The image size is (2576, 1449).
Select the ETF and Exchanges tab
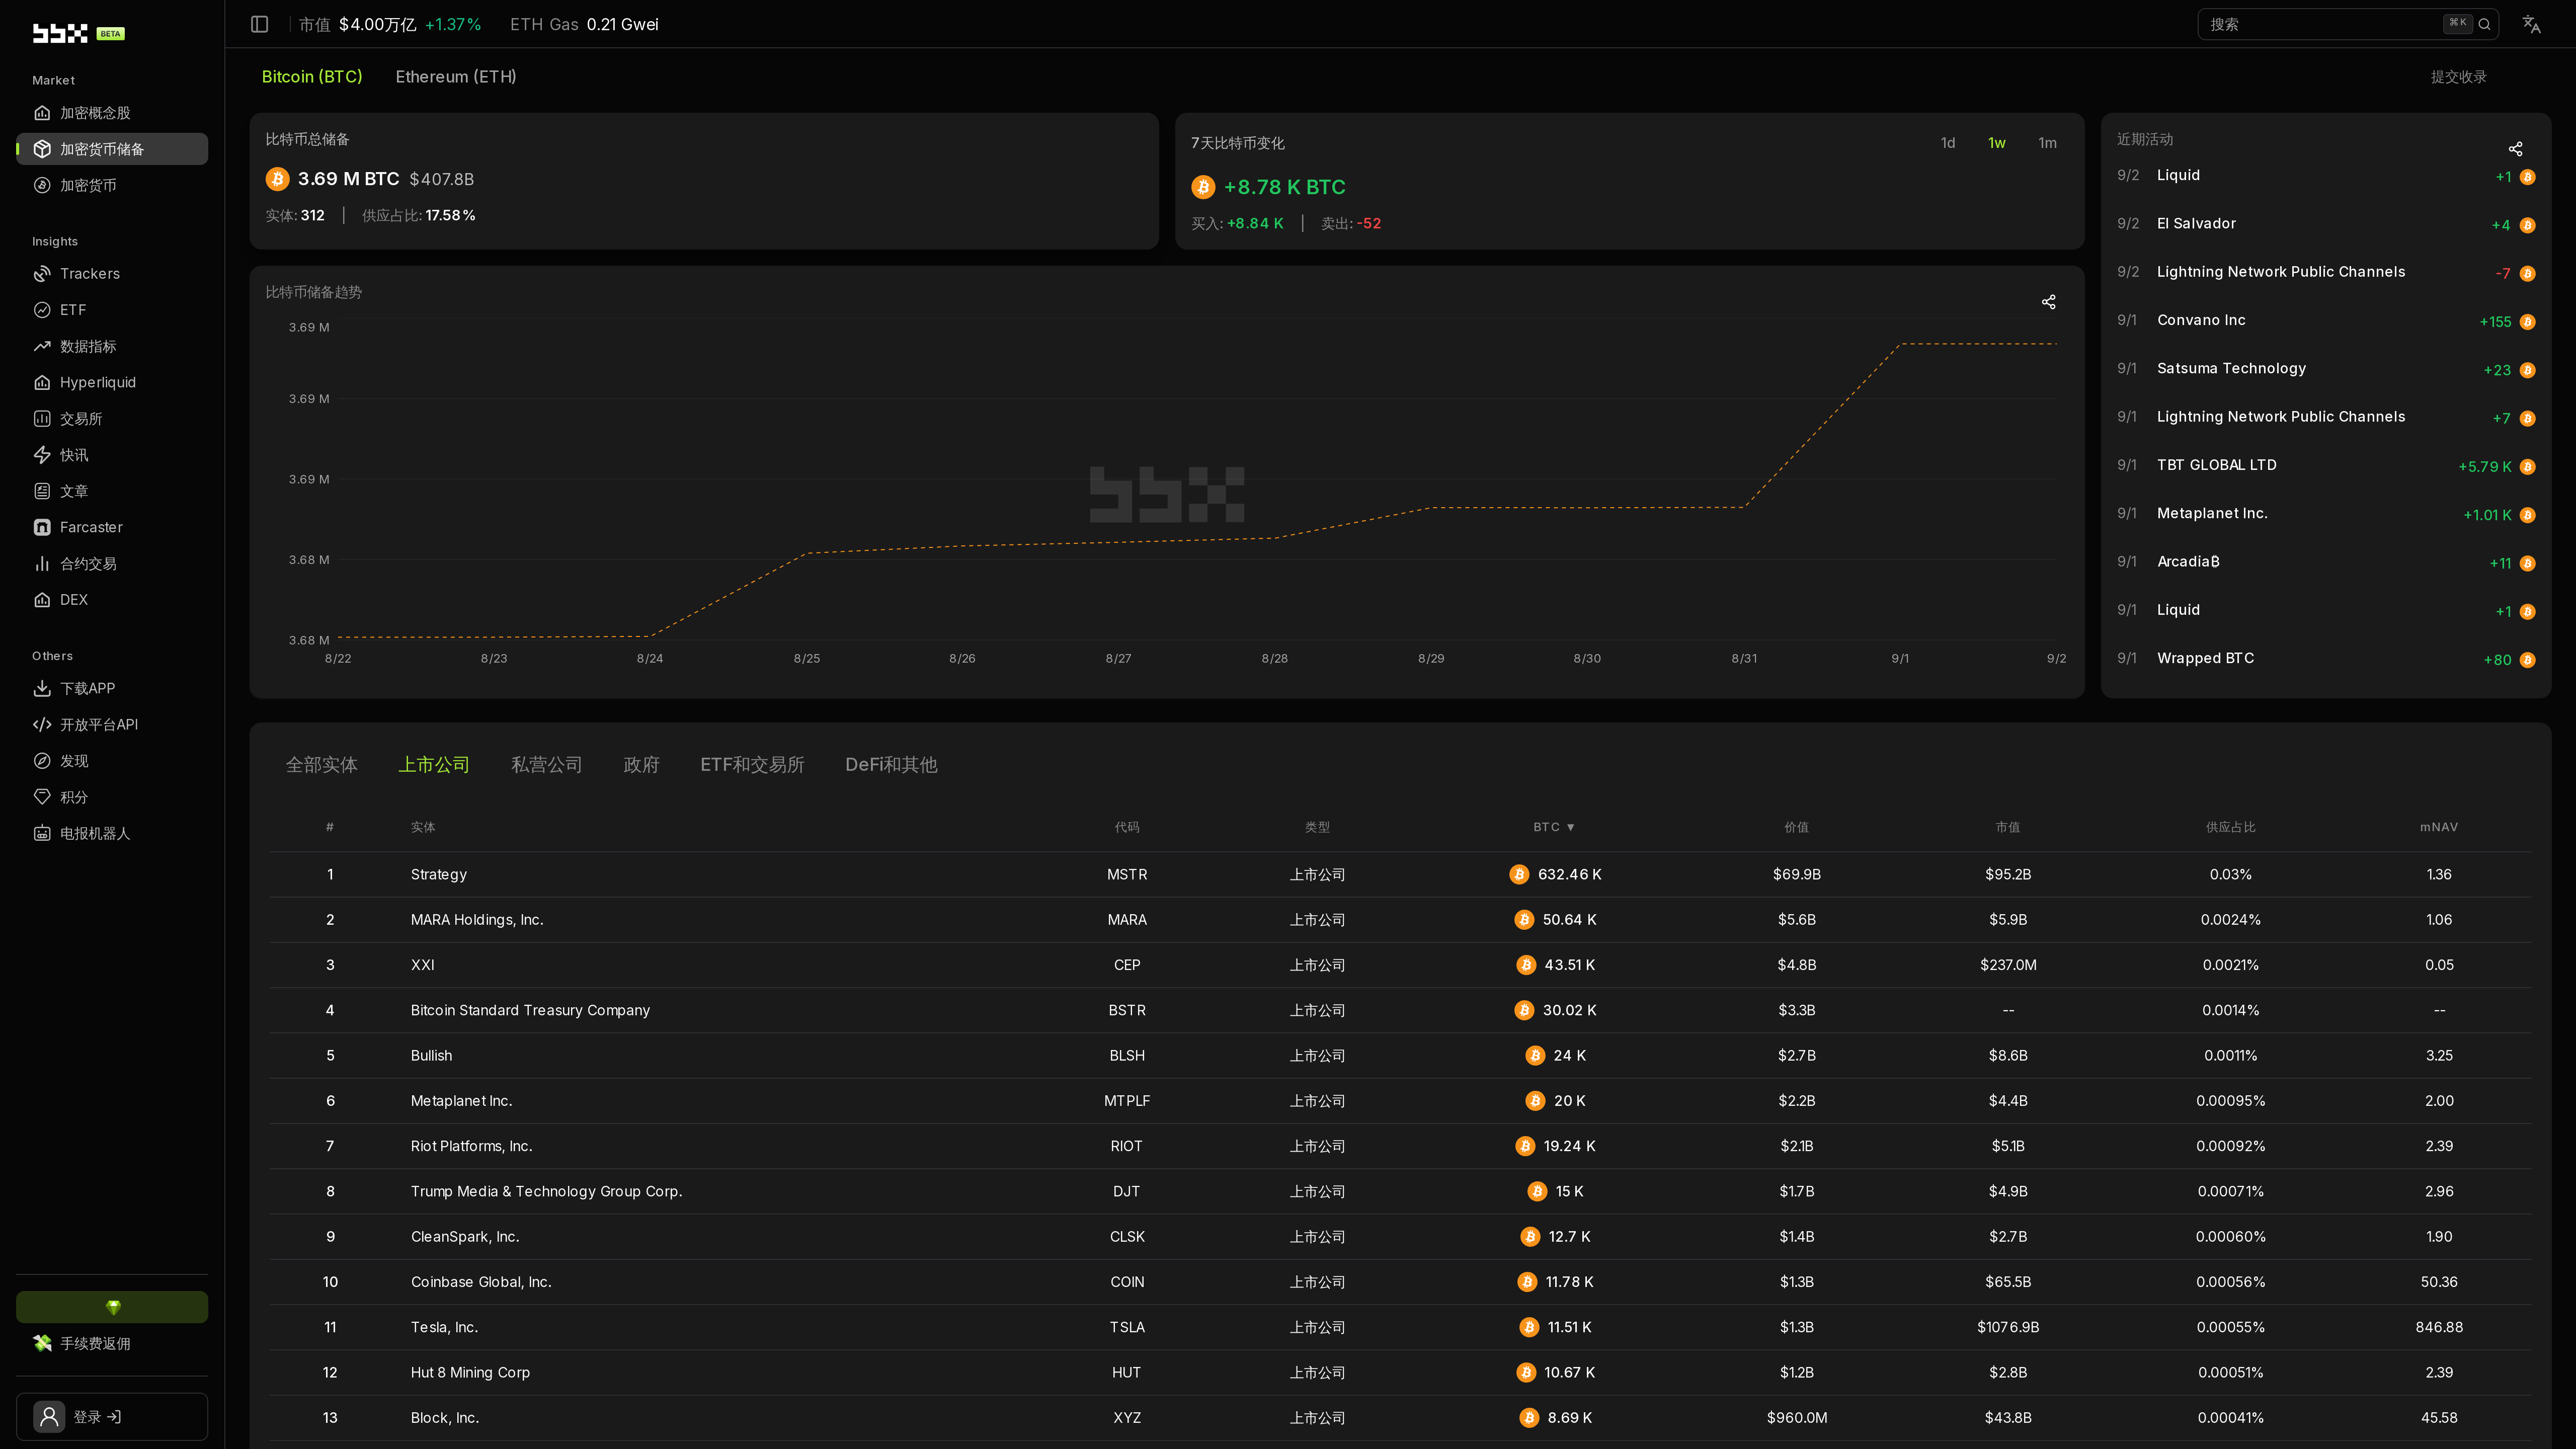coord(752,765)
